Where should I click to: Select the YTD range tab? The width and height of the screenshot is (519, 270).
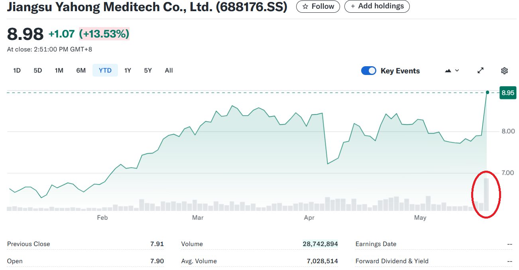105,71
